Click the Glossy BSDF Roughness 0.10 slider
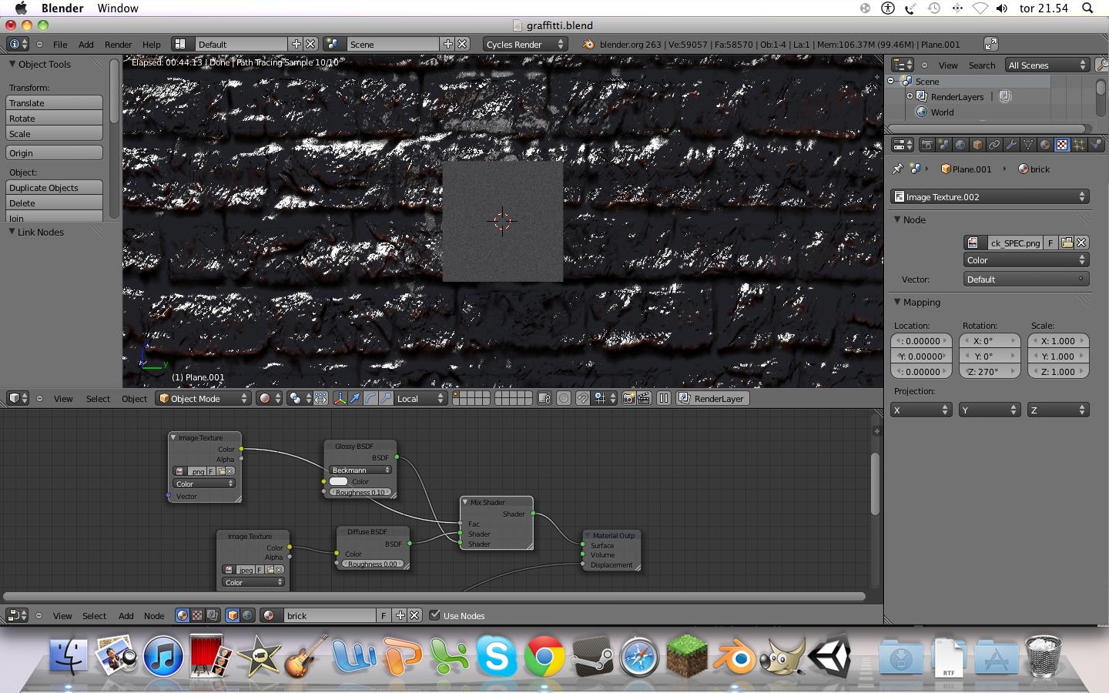 pos(360,492)
